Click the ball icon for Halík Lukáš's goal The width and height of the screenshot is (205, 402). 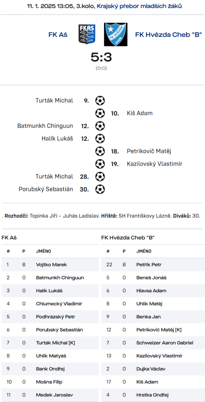pyautogui.click(x=100, y=139)
